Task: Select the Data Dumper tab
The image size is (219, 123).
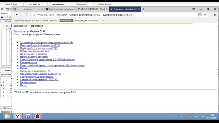Action: [x=59, y=4]
